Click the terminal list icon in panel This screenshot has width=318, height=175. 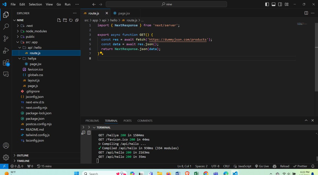89,132
